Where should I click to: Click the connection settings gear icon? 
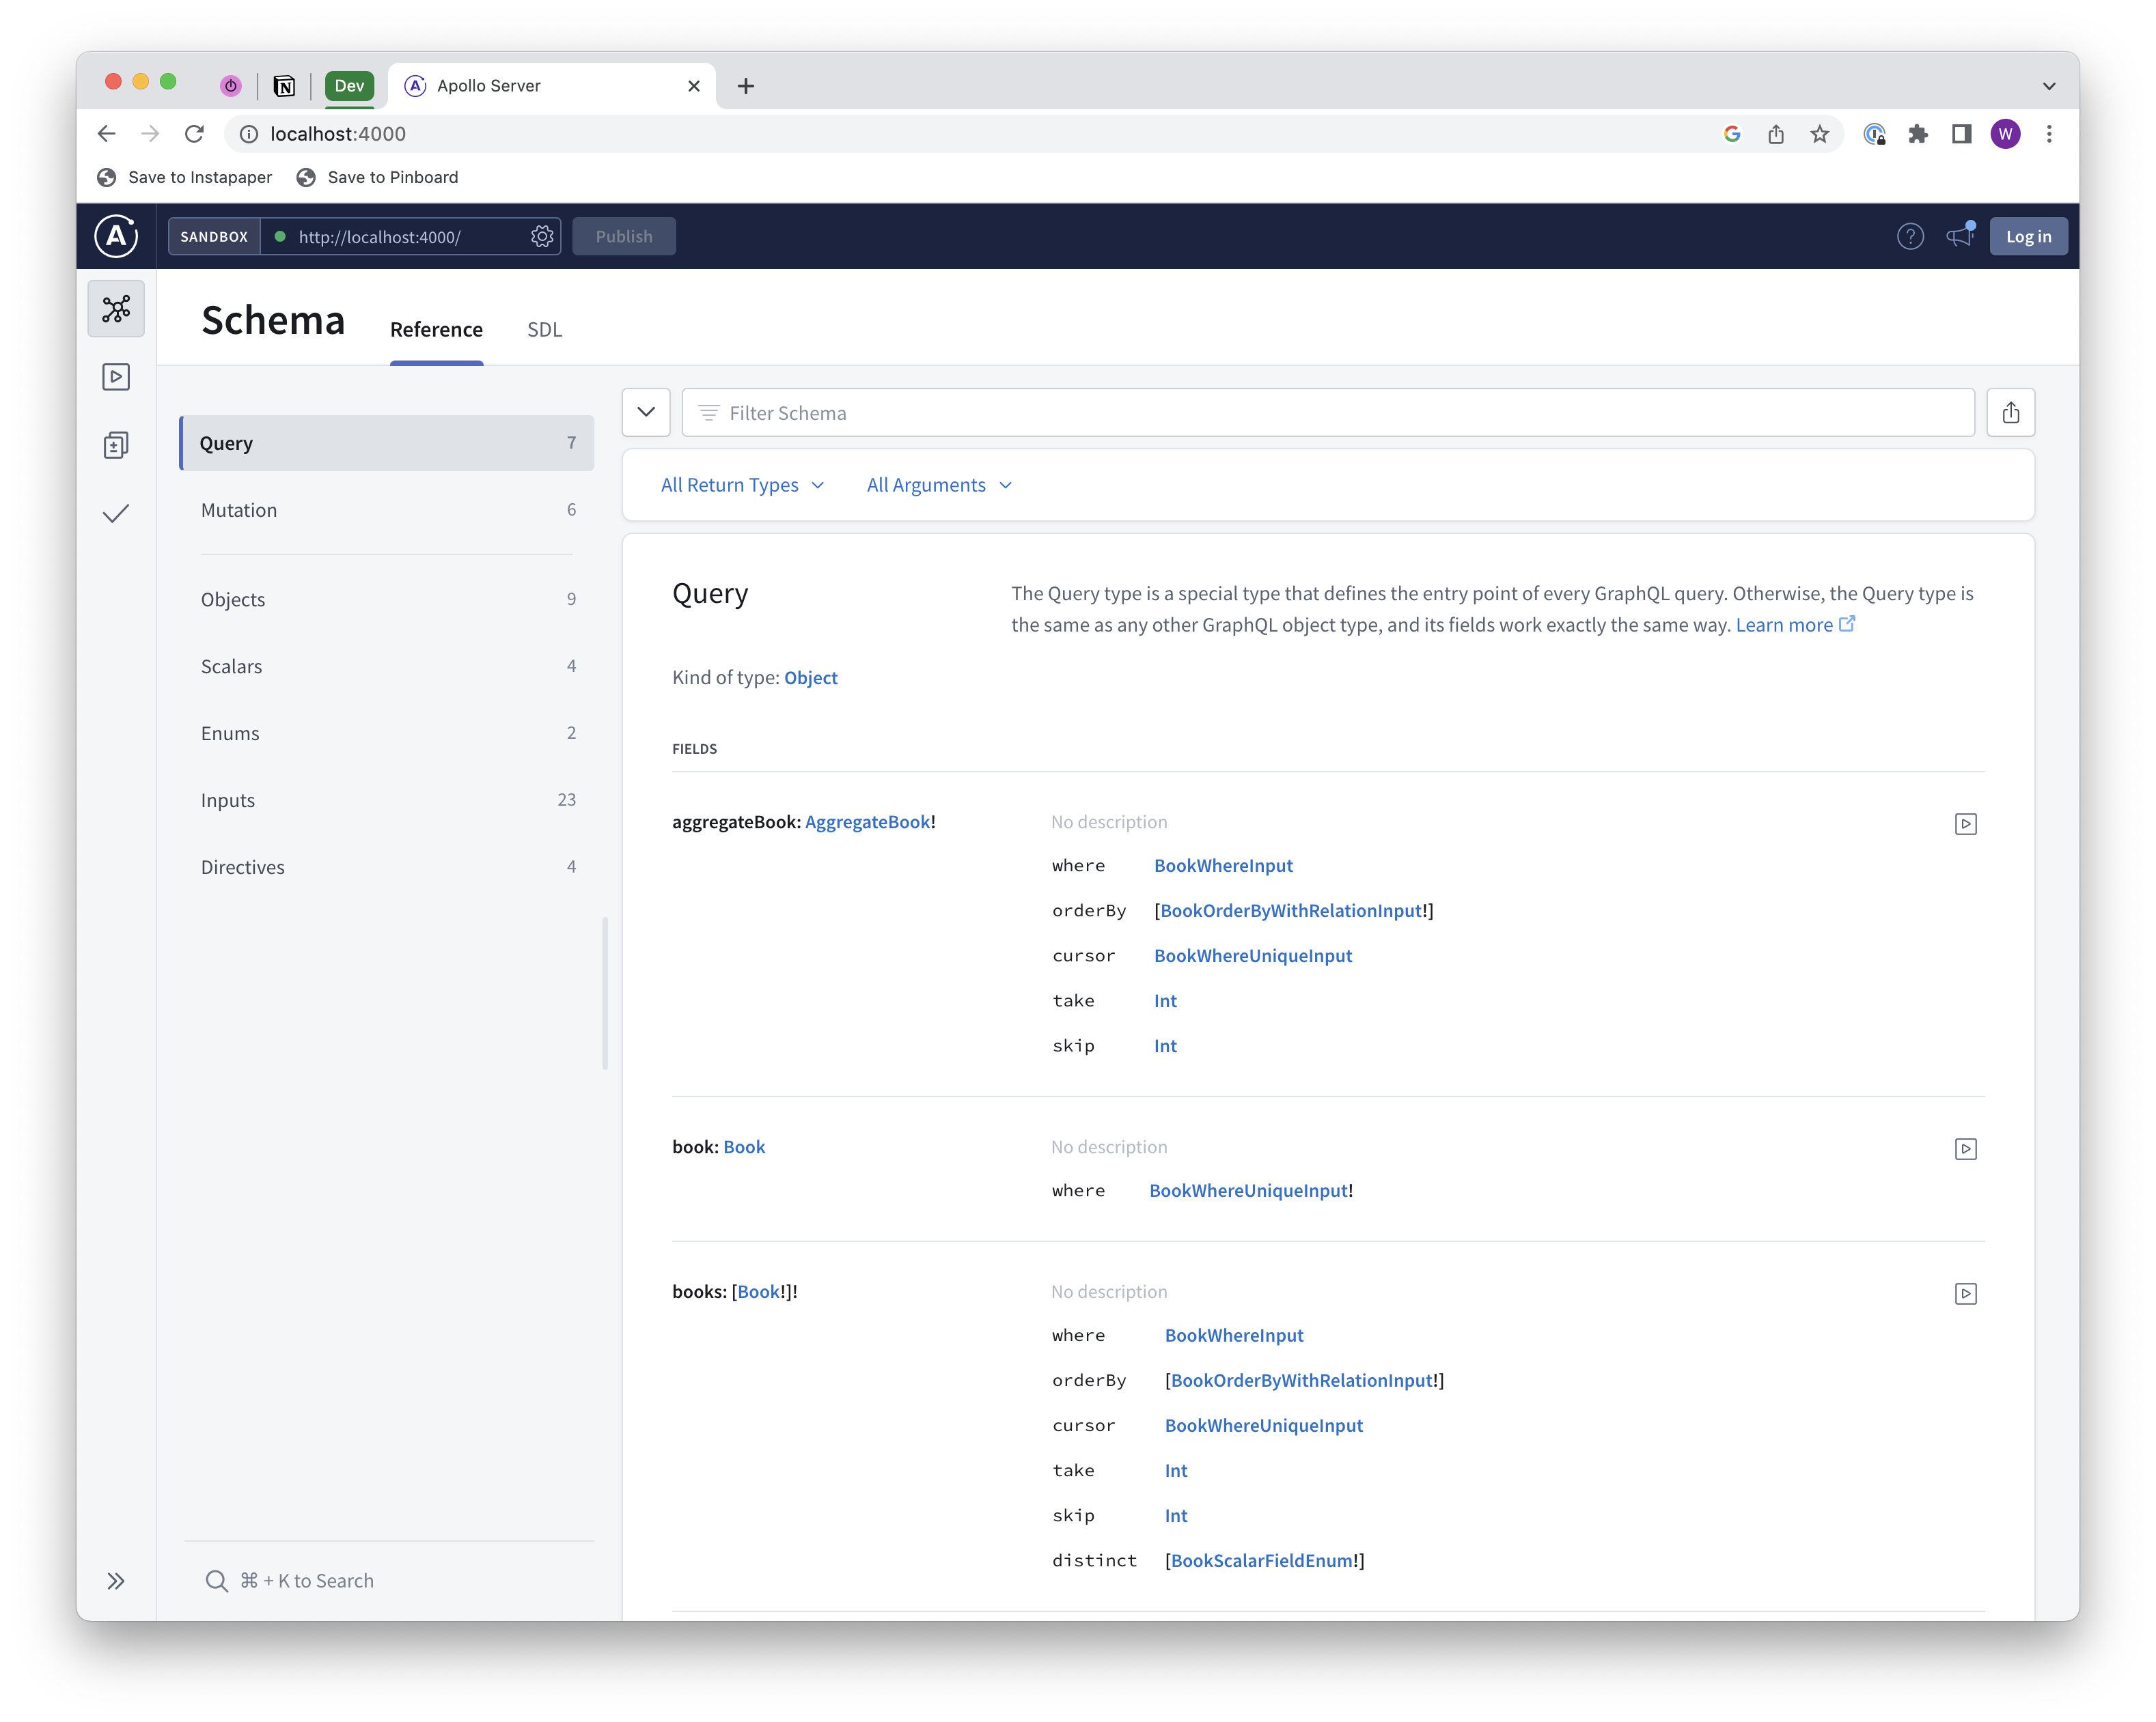(x=542, y=237)
